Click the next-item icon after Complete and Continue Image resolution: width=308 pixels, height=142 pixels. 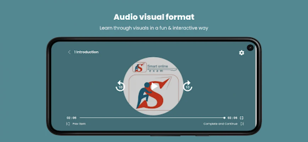[242, 124]
